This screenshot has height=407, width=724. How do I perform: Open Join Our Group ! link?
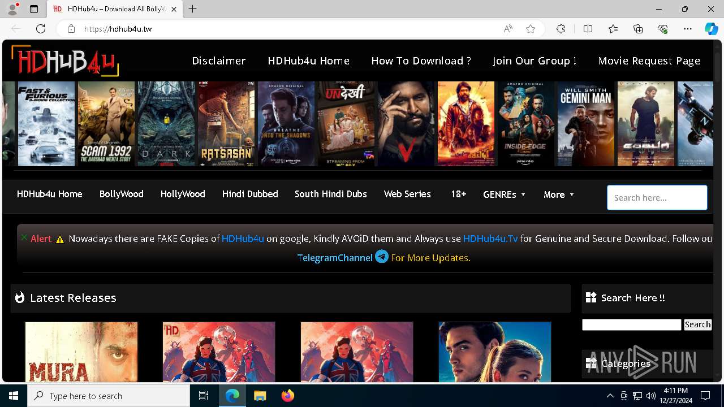(535, 60)
